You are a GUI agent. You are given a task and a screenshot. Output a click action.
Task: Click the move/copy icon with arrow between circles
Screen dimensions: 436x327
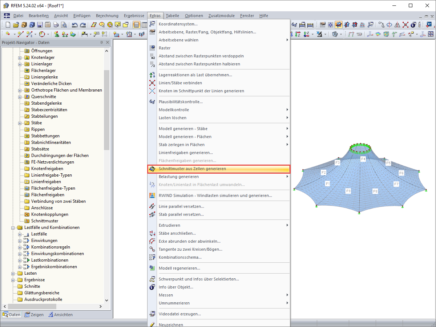click(381, 25)
